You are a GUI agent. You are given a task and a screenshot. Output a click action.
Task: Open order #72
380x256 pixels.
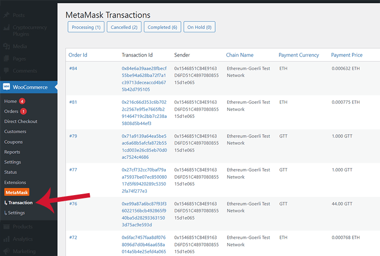(73, 237)
